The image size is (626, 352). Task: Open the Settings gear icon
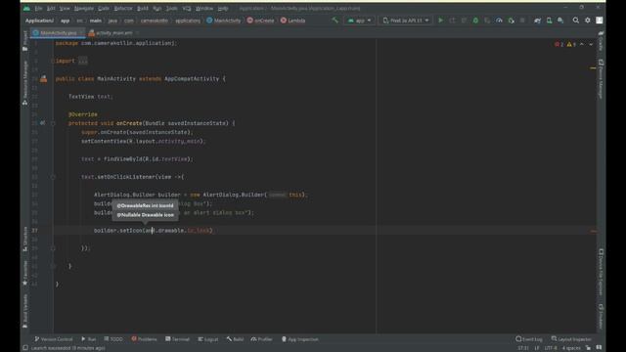[x=588, y=21]
